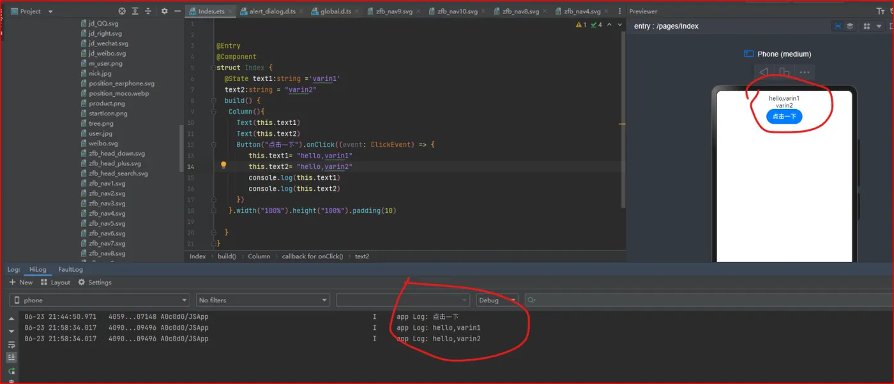Click log scroll up arrow icon
894x384 pixels.
(11, 318)
